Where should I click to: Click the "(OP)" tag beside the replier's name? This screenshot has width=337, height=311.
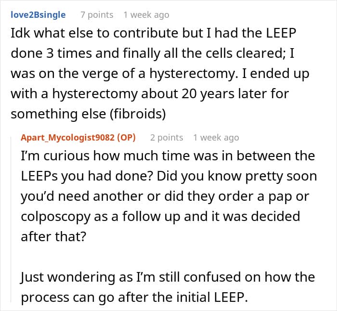point(126,137)
